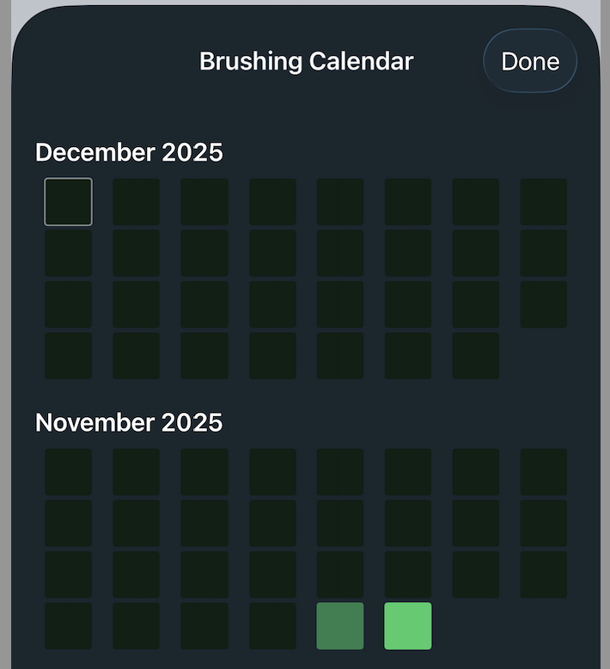Click the last square in November's second row

[543, 523]
